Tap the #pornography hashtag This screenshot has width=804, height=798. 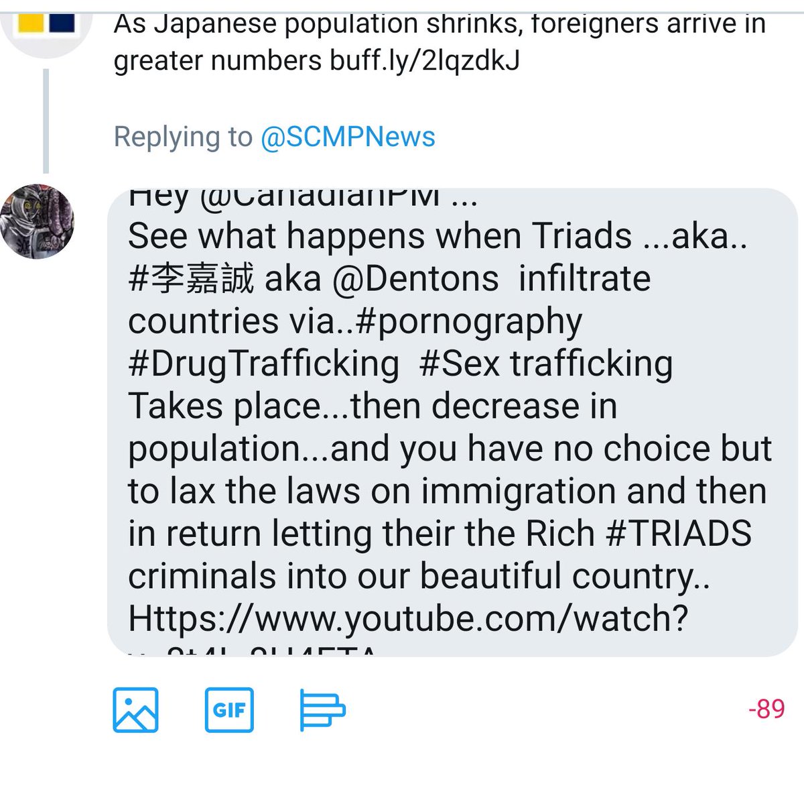(x=469, y=322)
